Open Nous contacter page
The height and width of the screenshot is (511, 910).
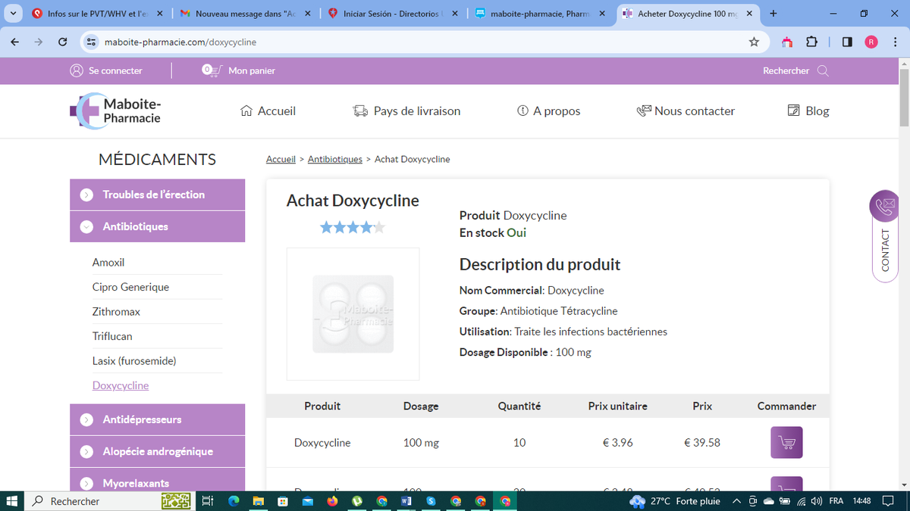point(686,111)
